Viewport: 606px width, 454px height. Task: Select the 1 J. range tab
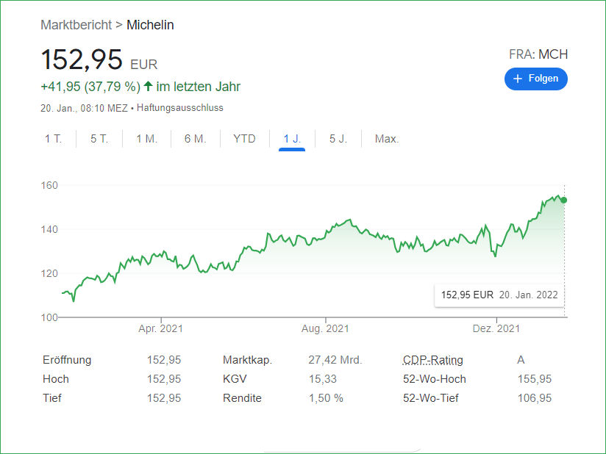292,139
